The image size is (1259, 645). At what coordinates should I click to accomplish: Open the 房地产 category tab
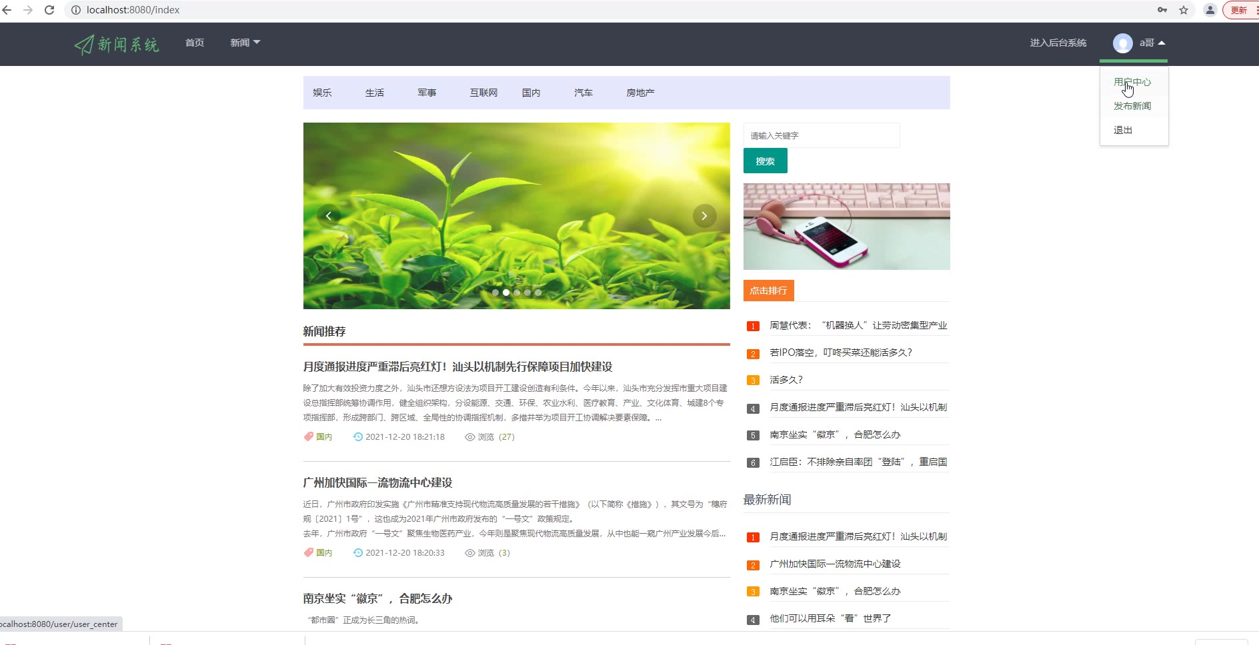tap(640, 93)
